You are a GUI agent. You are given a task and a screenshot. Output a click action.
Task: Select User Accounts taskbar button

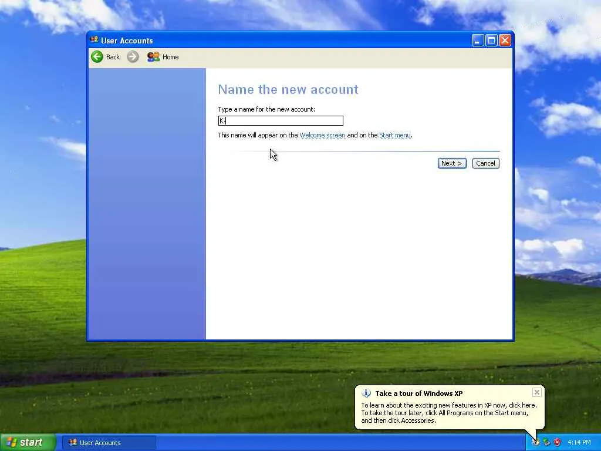[109, 443]
